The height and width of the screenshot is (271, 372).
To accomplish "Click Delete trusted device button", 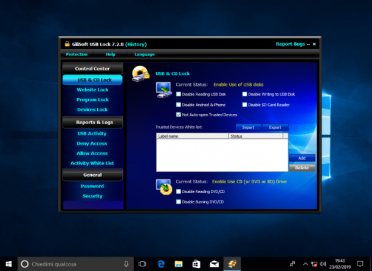I will [302, 168].
